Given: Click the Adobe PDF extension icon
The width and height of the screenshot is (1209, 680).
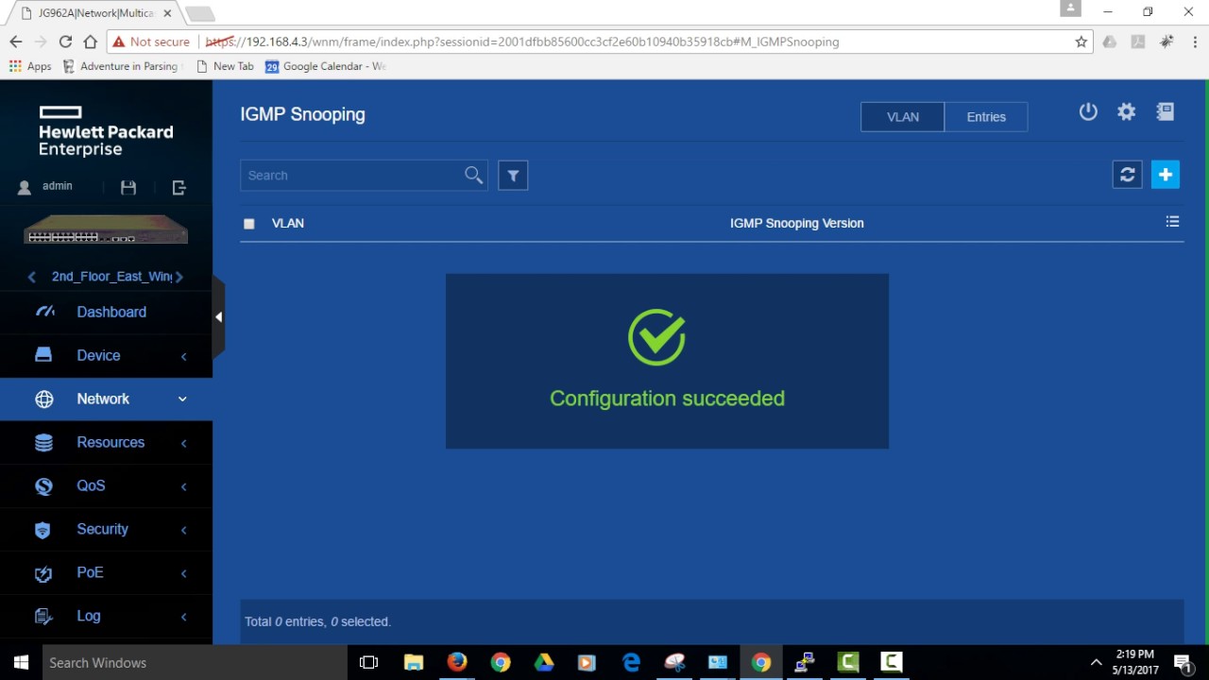Looking at the screenshot, I should 1138,42.
